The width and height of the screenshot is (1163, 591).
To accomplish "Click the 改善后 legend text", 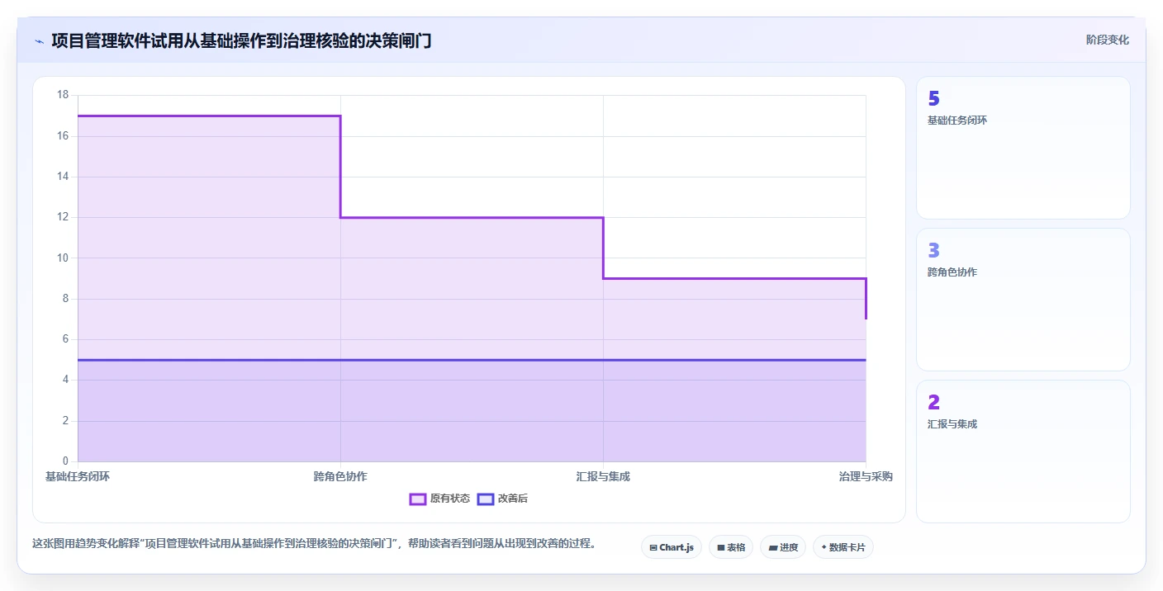I will coord(513,499).
